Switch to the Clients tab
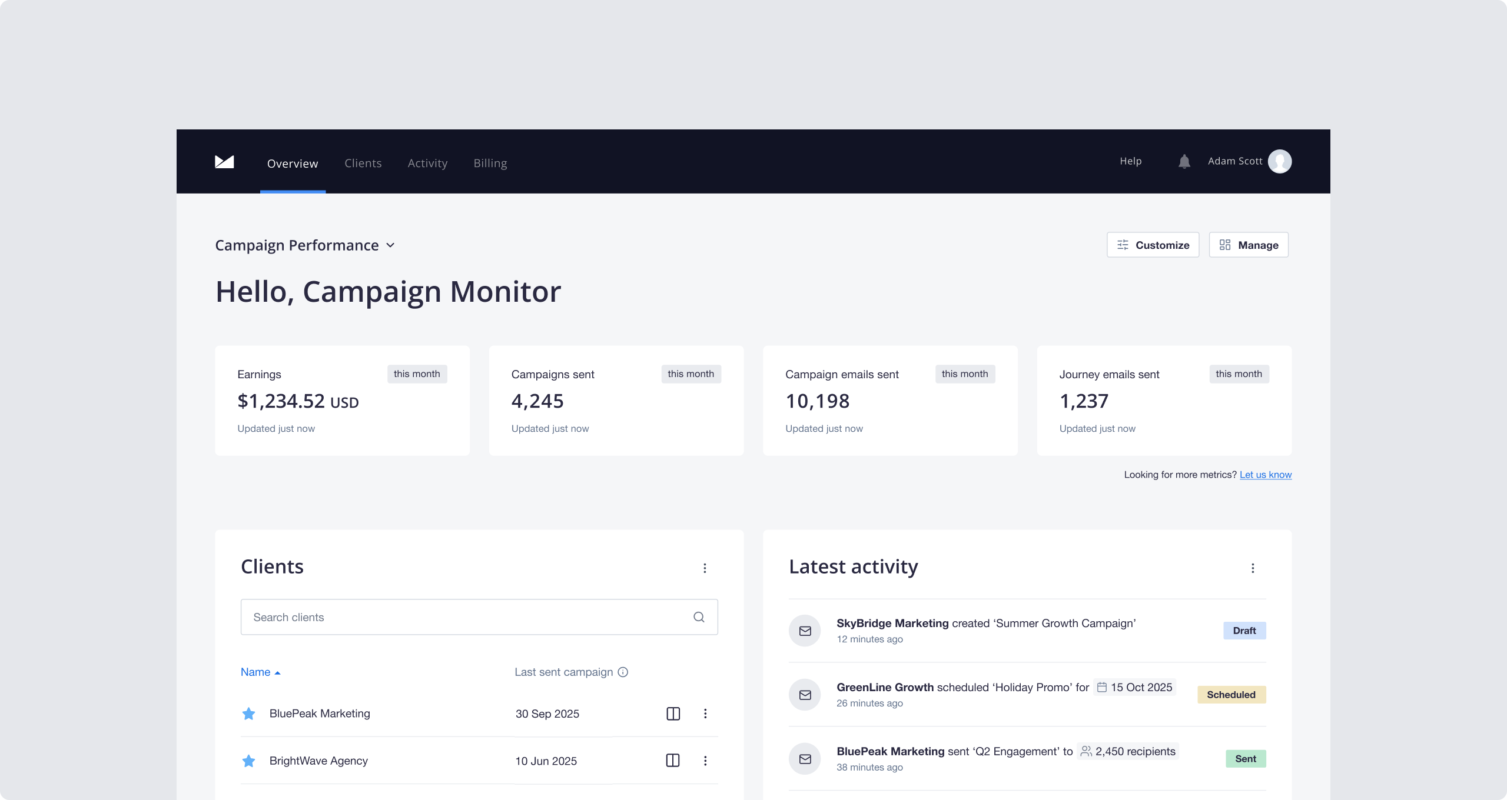1507x800 pixels. pos(363,163)
